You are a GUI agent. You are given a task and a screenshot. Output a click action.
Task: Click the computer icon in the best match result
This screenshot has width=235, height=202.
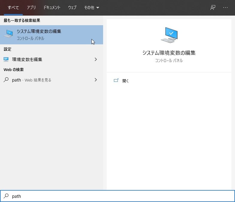point(8,34)
